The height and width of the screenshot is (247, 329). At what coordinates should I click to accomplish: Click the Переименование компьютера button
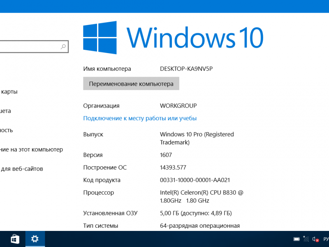tap(131, 84)
